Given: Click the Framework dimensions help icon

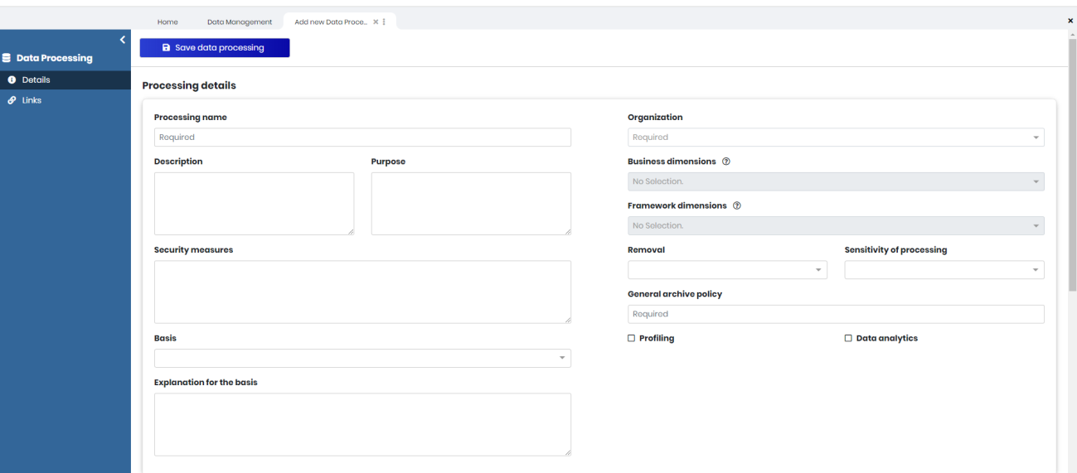Looking at the screenshot, I should tap(736, 205).
